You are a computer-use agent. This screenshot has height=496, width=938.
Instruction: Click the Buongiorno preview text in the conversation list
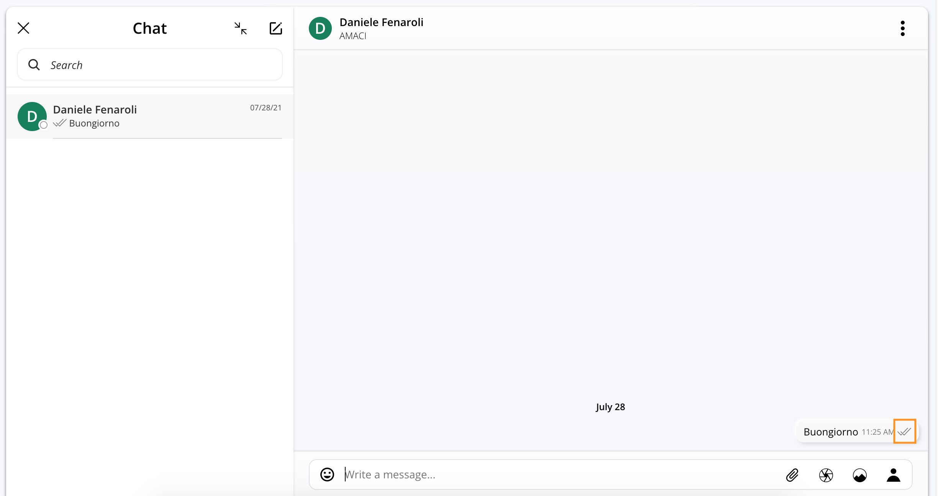[94, 123]
